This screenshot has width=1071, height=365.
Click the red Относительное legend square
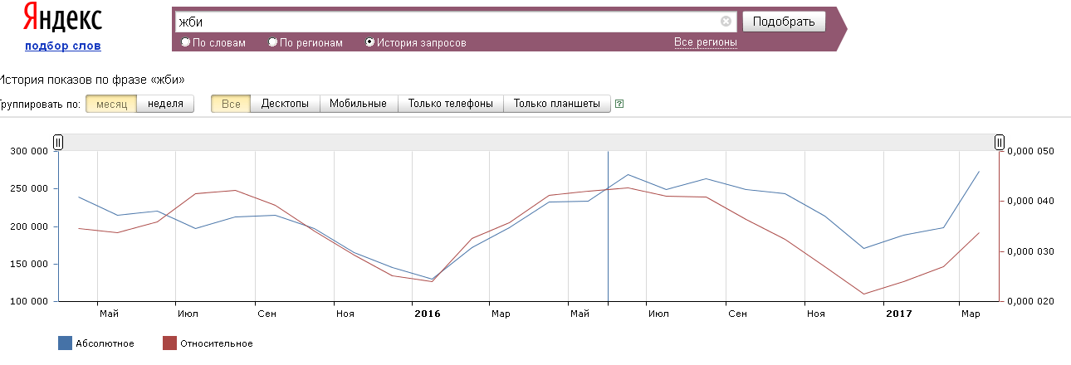169,343
